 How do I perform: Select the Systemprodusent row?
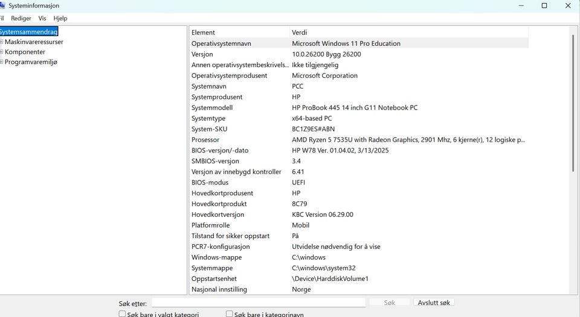coord(359,97)
